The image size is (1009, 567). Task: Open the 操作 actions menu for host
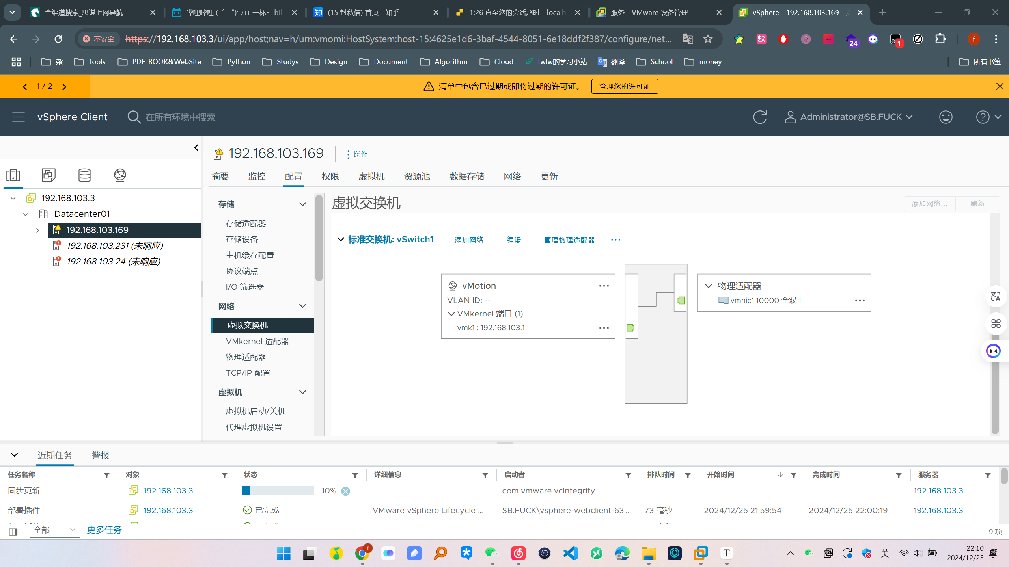point(357,154)
